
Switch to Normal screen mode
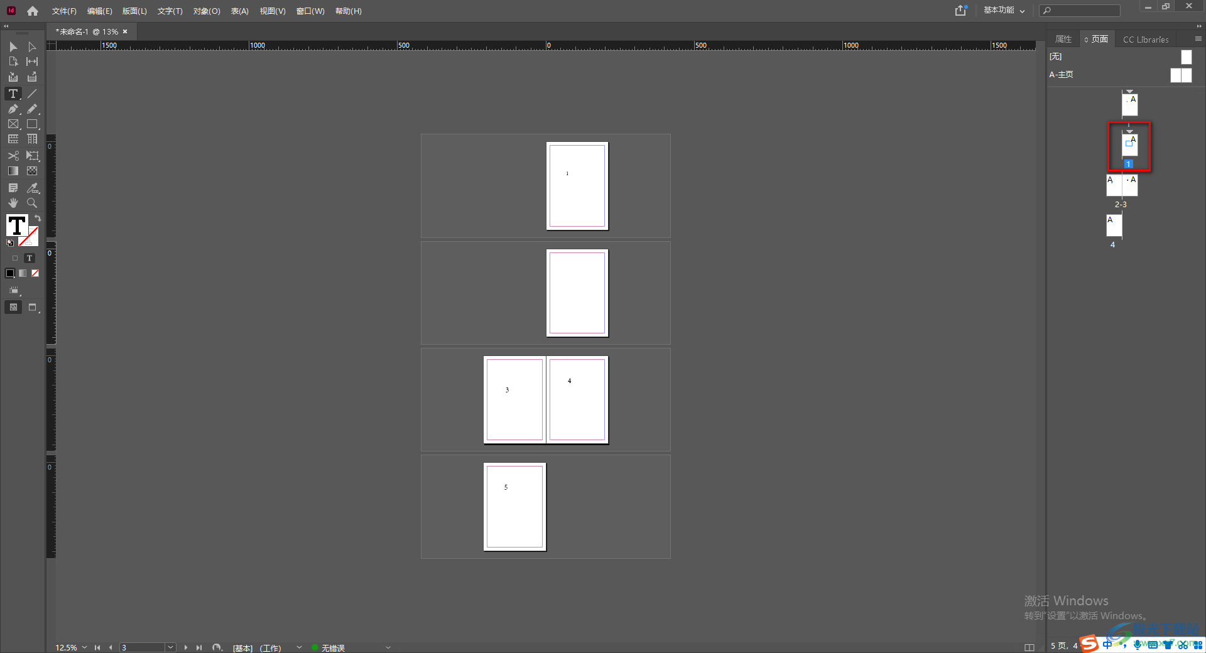[x=13, y=307]
